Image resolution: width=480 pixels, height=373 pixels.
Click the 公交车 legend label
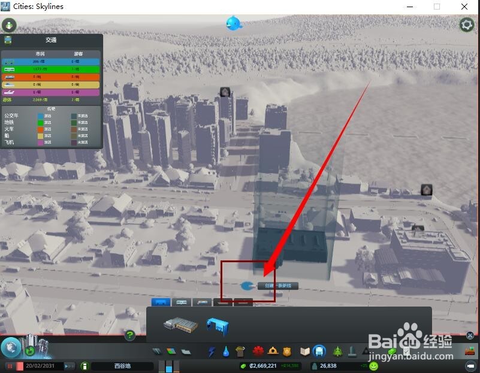[11, 116]
